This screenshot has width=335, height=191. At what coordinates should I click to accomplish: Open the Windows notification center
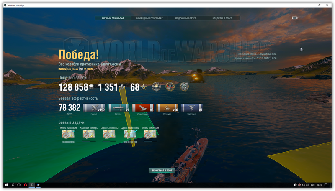[x=326, y=185]
